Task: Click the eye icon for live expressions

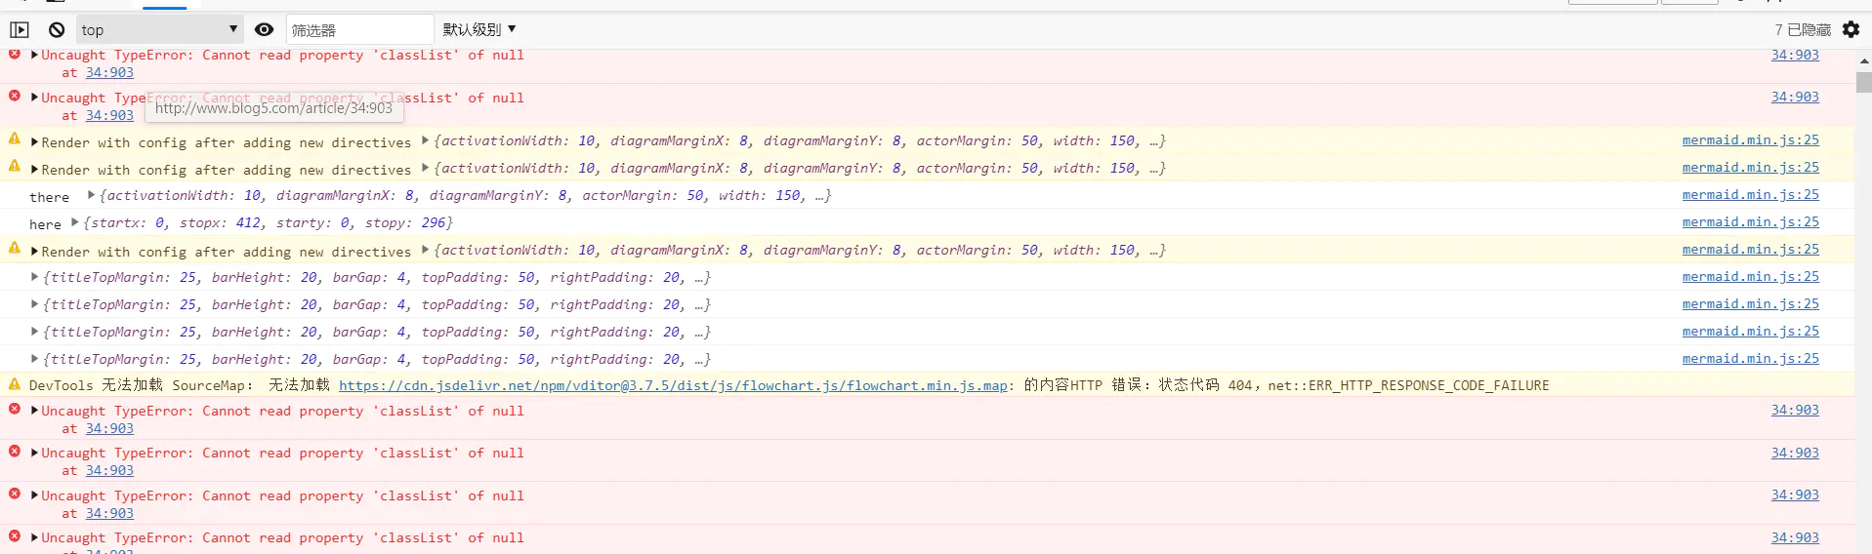Action: point(264,30)
